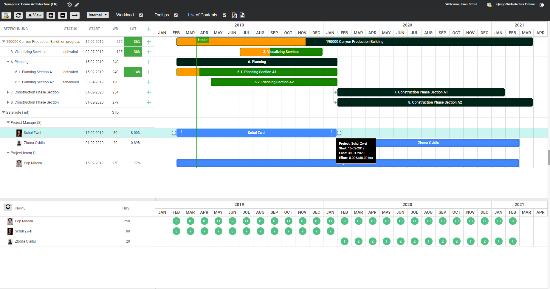Click the logout icon
Screen dimensions: 550x289
coord(542,5)
